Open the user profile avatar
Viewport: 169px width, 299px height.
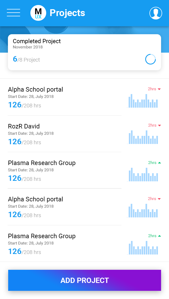tap(156, 13)
